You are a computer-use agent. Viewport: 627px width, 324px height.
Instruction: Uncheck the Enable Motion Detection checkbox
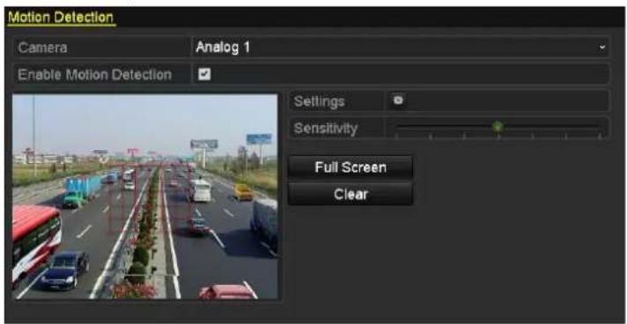pos(204,74)
